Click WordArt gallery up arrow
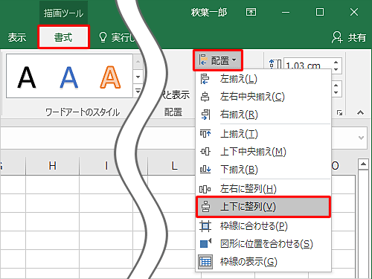 [138, 62]
